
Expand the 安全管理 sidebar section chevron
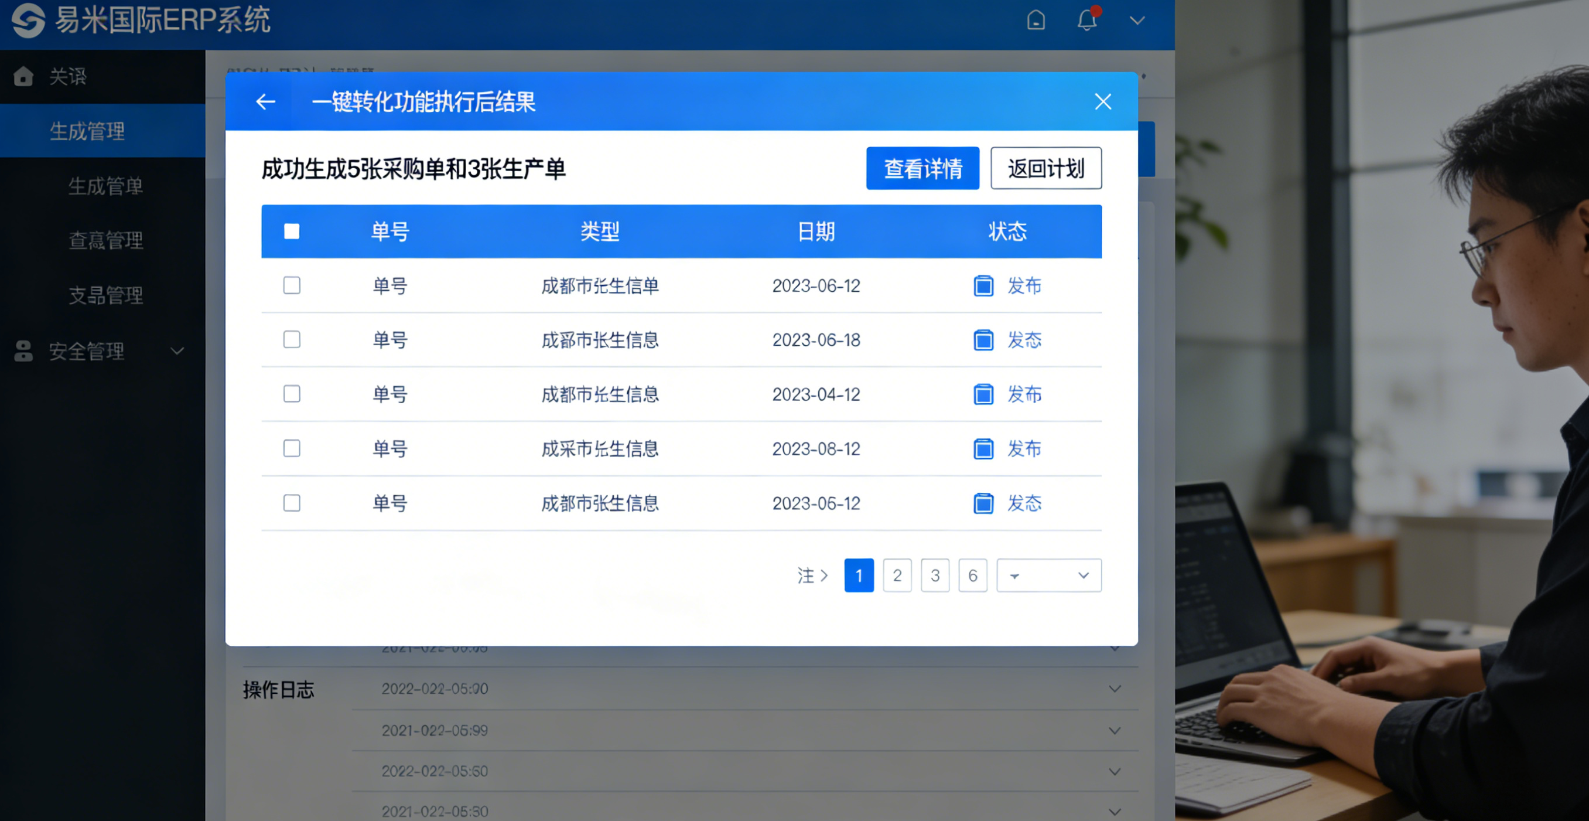pos(177,351)
